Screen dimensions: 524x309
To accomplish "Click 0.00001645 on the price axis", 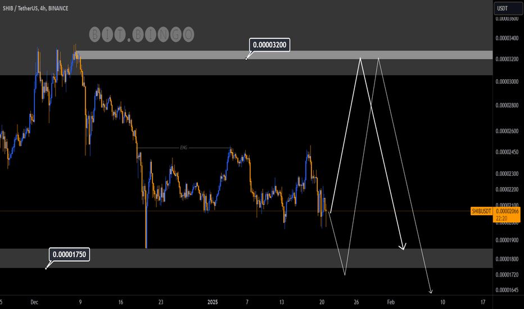I will pyautogui.click(x=507, y=290).
